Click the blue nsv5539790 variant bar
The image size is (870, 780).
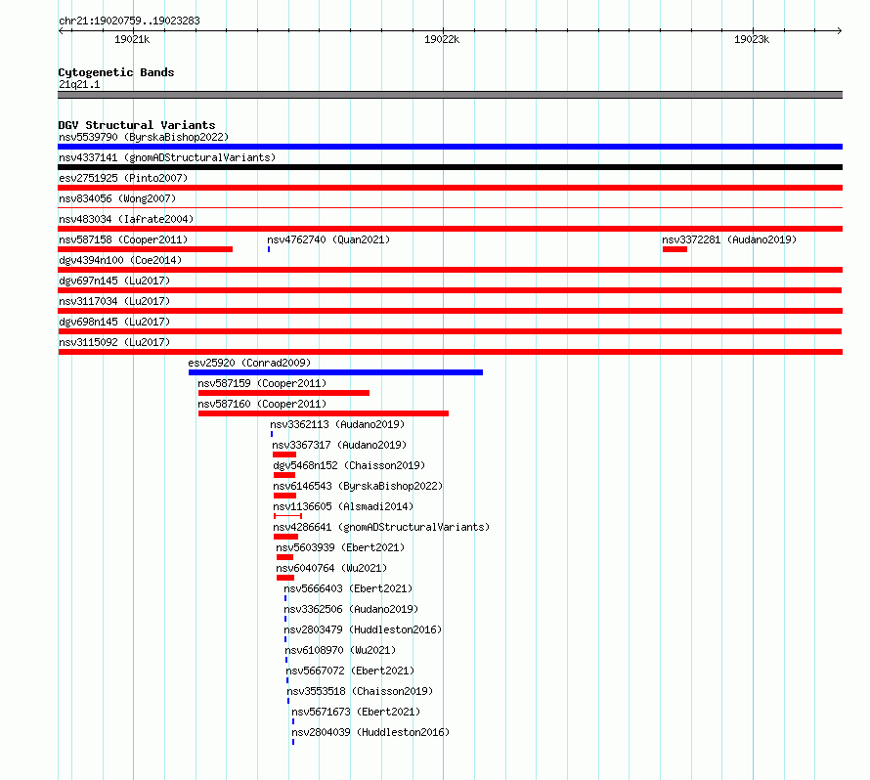(450, 147)
